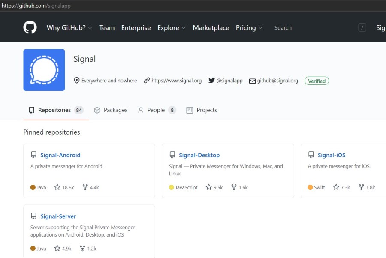
Task: Visit the https://www.signal.org website link
Action: tap(176, 81)
